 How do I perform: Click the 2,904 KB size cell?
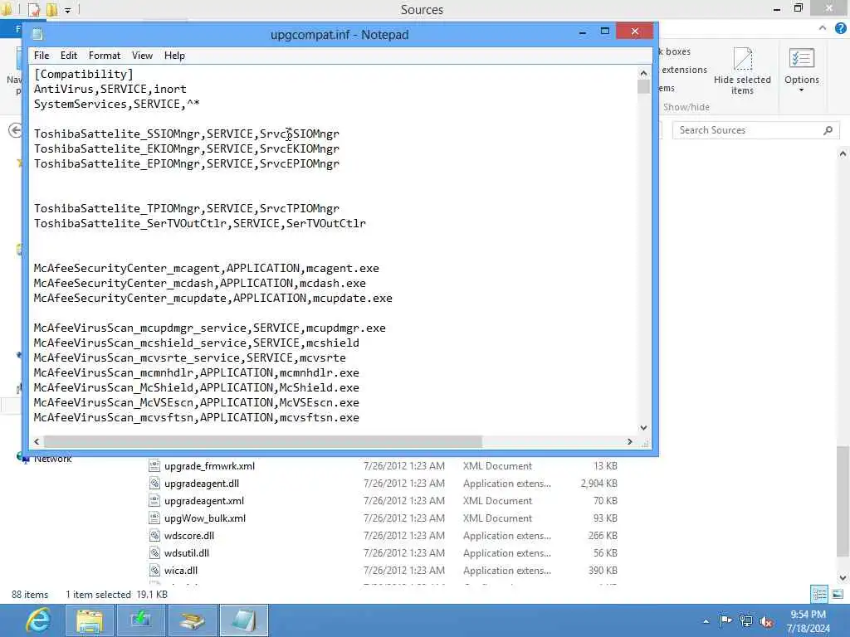tap(598, 484)
